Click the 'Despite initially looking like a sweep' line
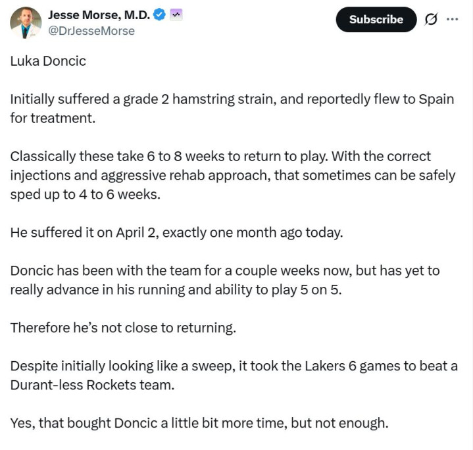This screenshot has height=450, width=473. [234, 366]
